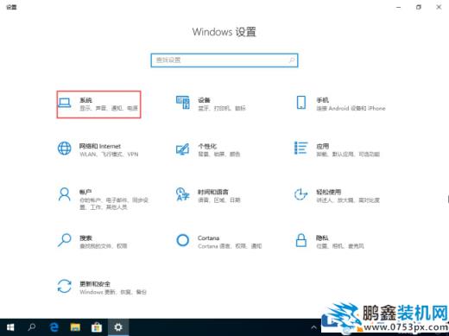This screenshot has height=336, width=449.
Task: Click the WLAN、飞行模式、VPN description
Action: tap(109, 155)
